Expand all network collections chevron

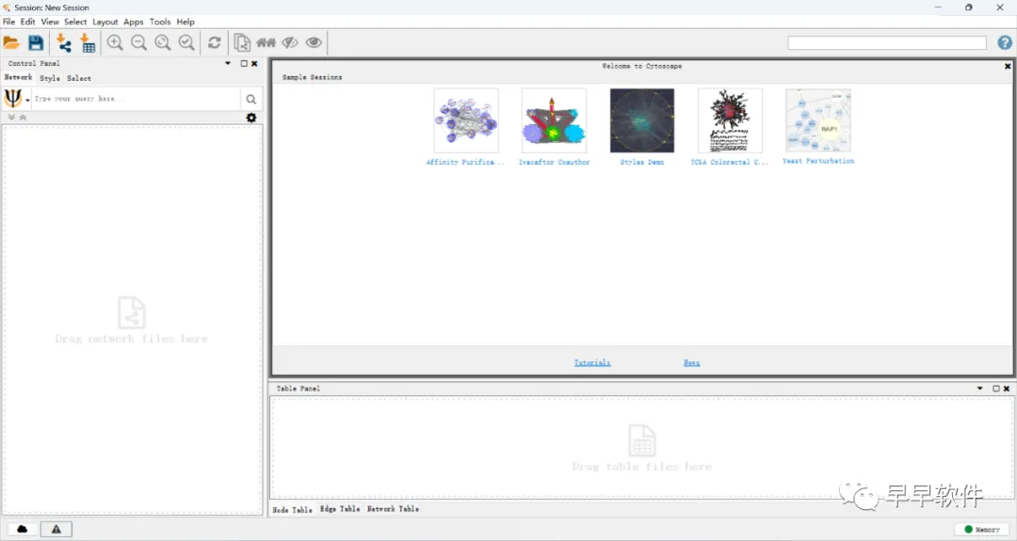[11, 118]
